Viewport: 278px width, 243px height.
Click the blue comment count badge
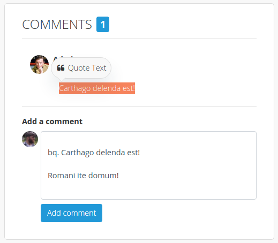[103, 24]
